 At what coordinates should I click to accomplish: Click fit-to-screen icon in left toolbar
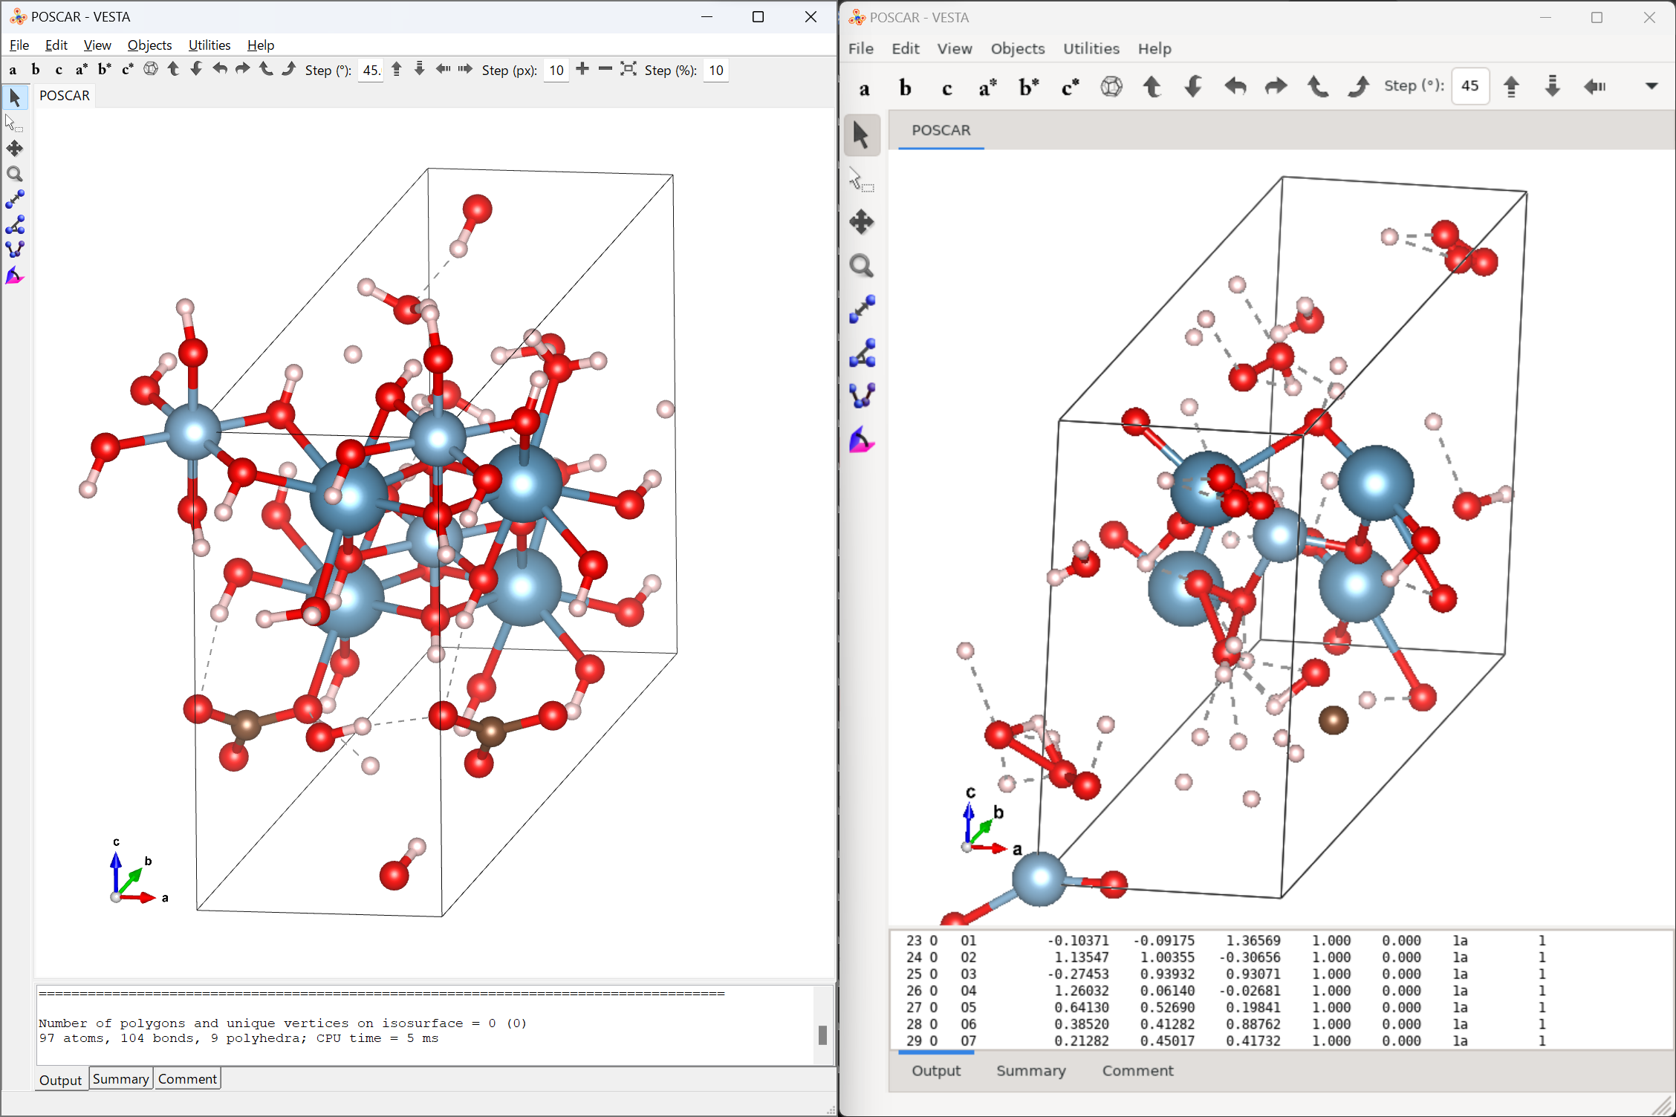pyautogui.click(x=628, y=69)
